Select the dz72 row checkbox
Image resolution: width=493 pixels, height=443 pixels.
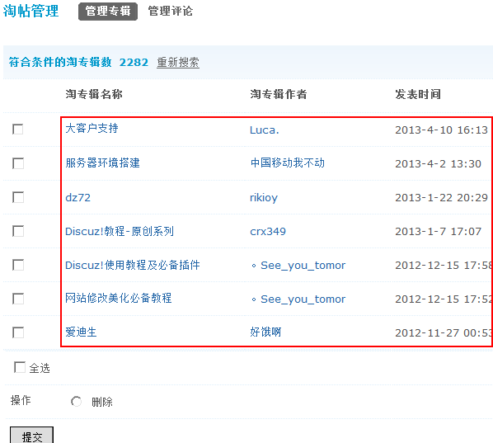[x=18, y=197]
